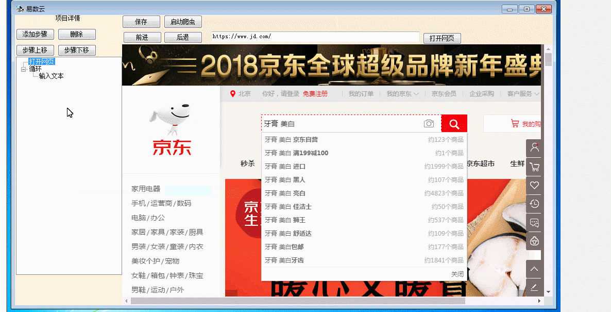Screen dimensions: 611x312
Task: Open the 我的订单 link
Action: tap(361, 94)
